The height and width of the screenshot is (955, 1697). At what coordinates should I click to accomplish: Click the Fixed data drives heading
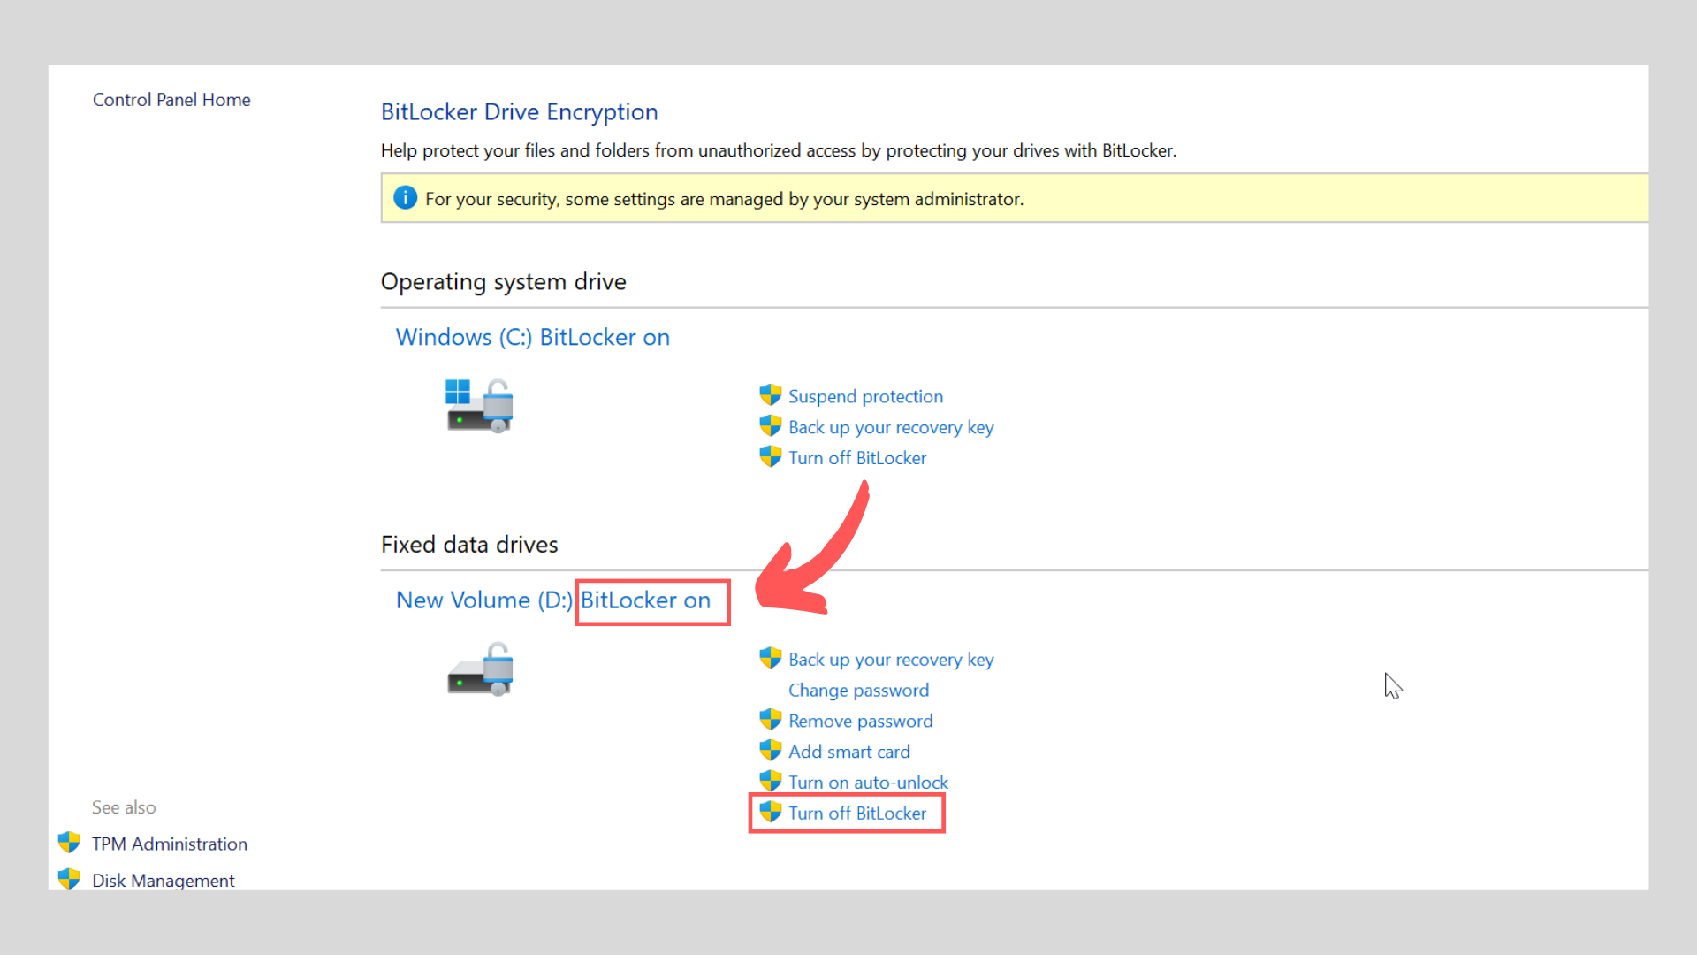(469, 545)
